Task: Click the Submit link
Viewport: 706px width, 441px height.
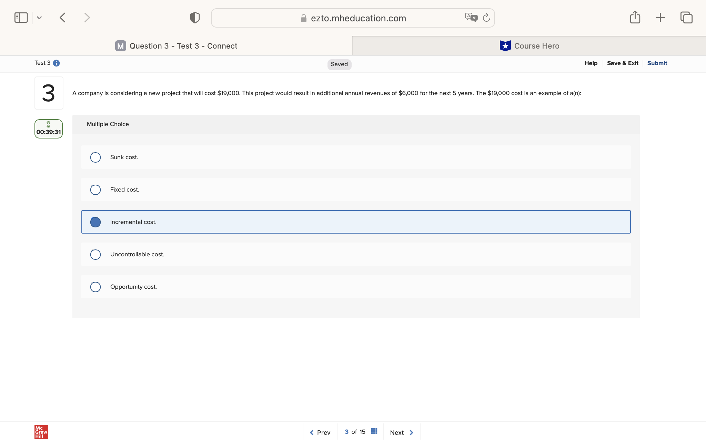Action: [656, 63]
